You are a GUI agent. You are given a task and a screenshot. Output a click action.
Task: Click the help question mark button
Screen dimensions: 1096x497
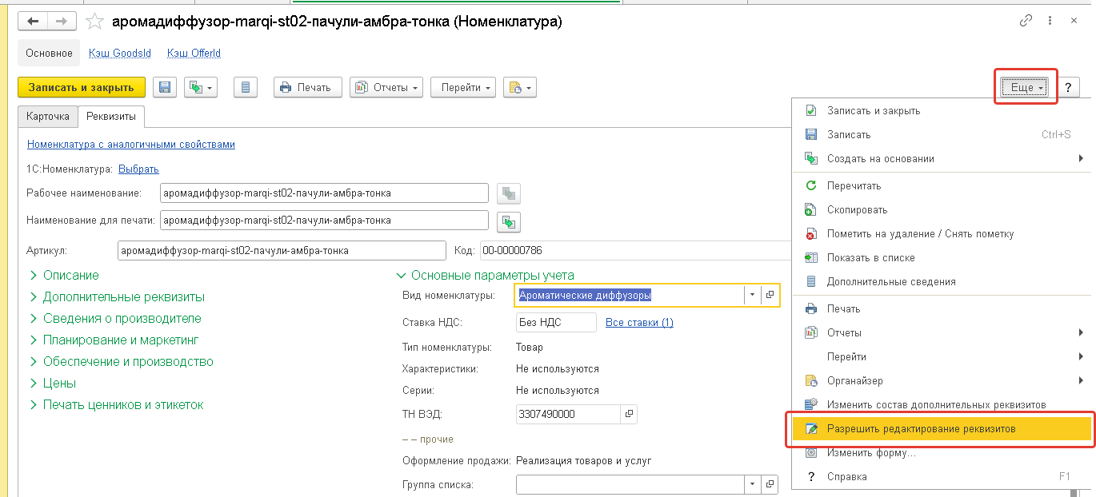(x=1067, y=88)
